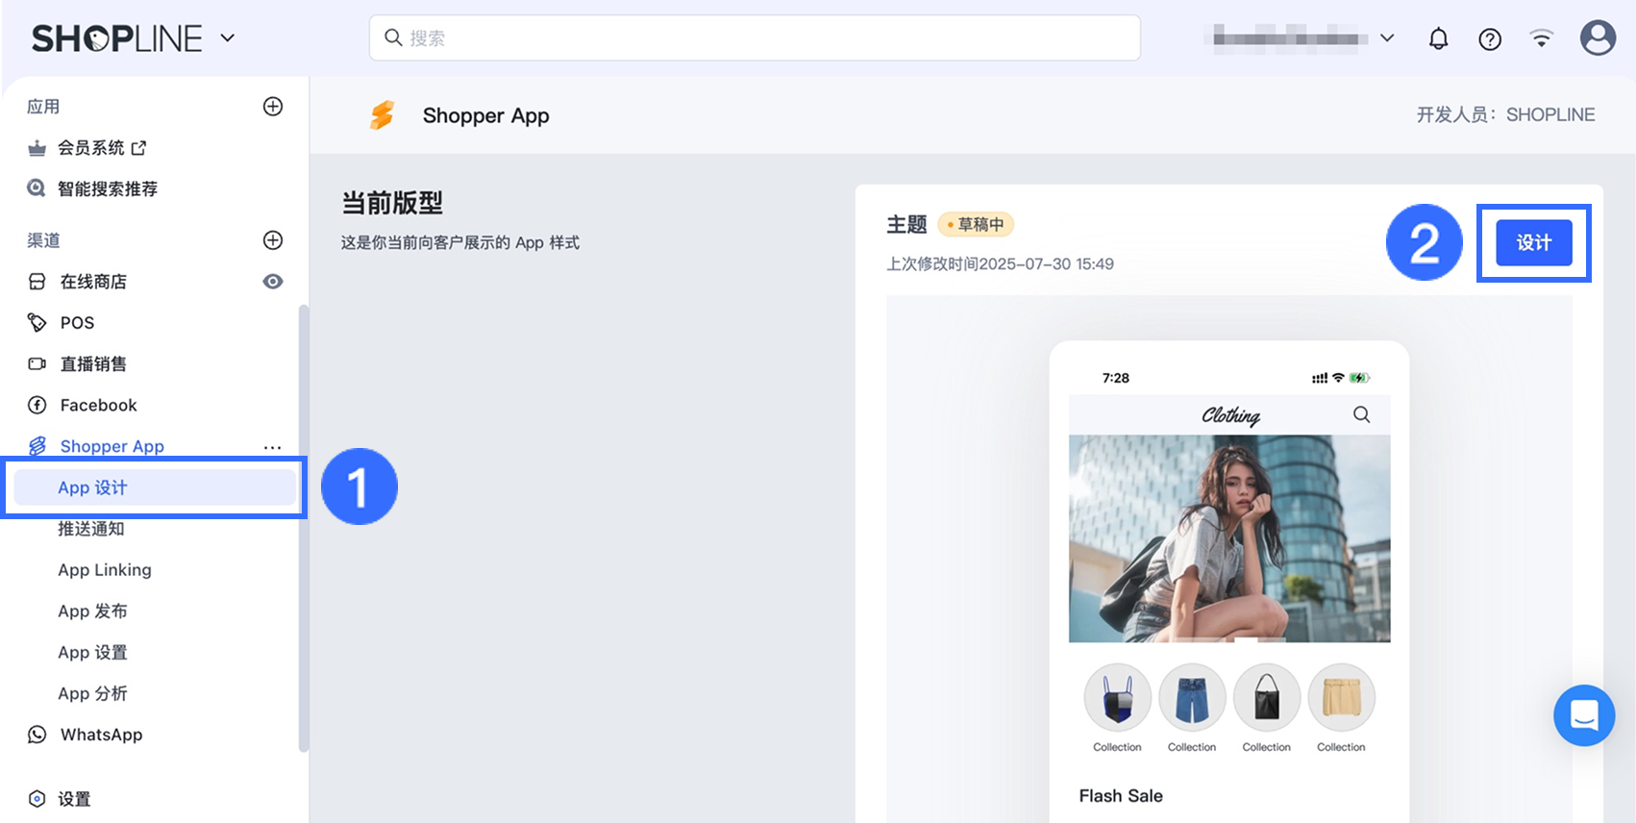
Task: Open App 发布 submenu item
Action: [x=92, y=611]
